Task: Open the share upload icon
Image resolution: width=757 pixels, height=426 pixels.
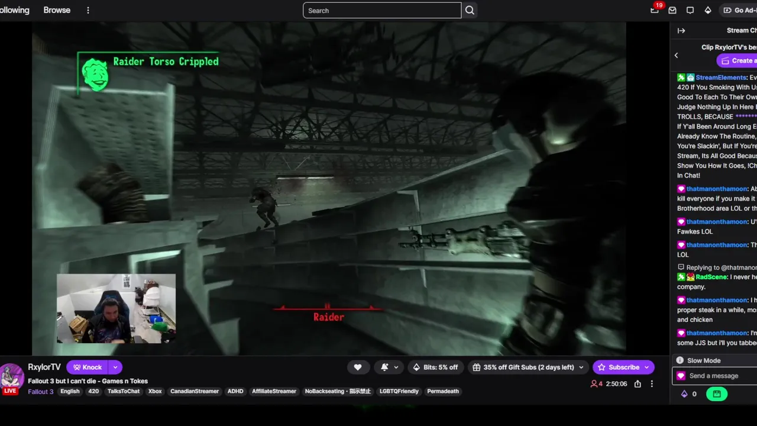Action: (638, 383)
